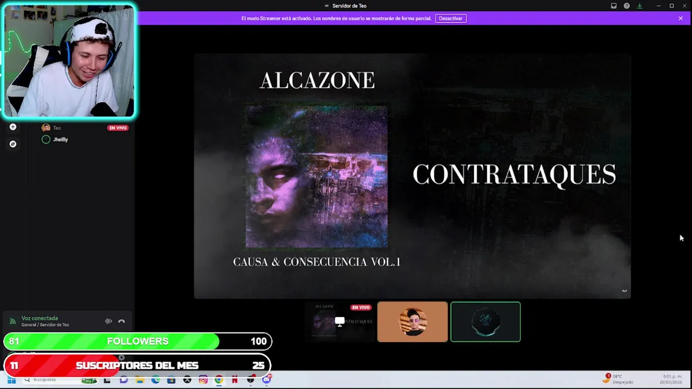
Task: Open the Windows Start menu
Action: (11, 380)
